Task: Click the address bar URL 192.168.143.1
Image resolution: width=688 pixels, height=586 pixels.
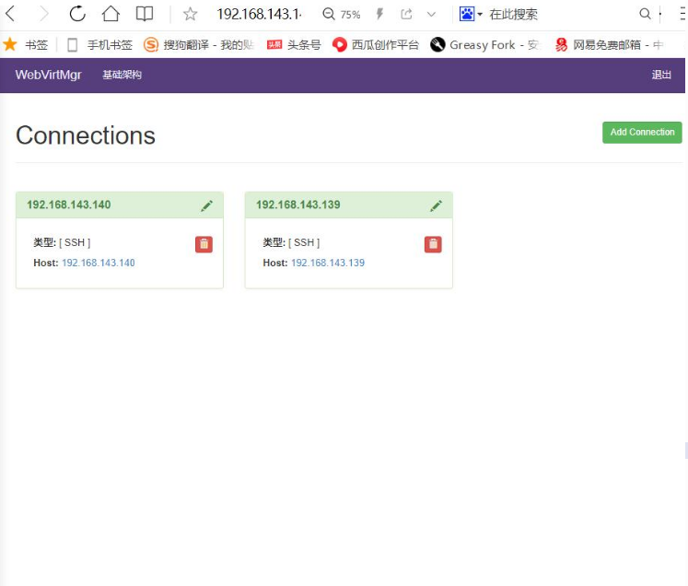Action: pos(260,15)
